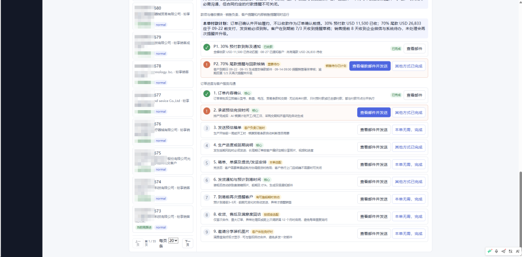Go to previous page with 上一页 button

click(x=138, y=243)
